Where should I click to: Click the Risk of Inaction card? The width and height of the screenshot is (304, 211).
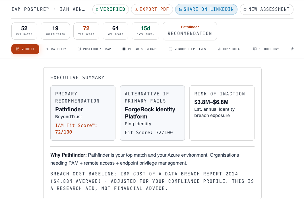(x=222, y=113)
